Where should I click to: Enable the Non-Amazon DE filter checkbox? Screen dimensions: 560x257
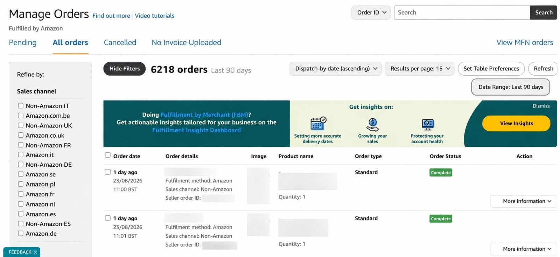pos(21,165)
